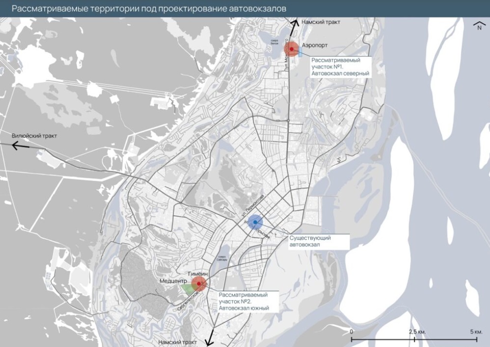Viewport: 490px width, 347px height.
Task: Click the north compass arrow icon
Action: click(x=479, y=25)
